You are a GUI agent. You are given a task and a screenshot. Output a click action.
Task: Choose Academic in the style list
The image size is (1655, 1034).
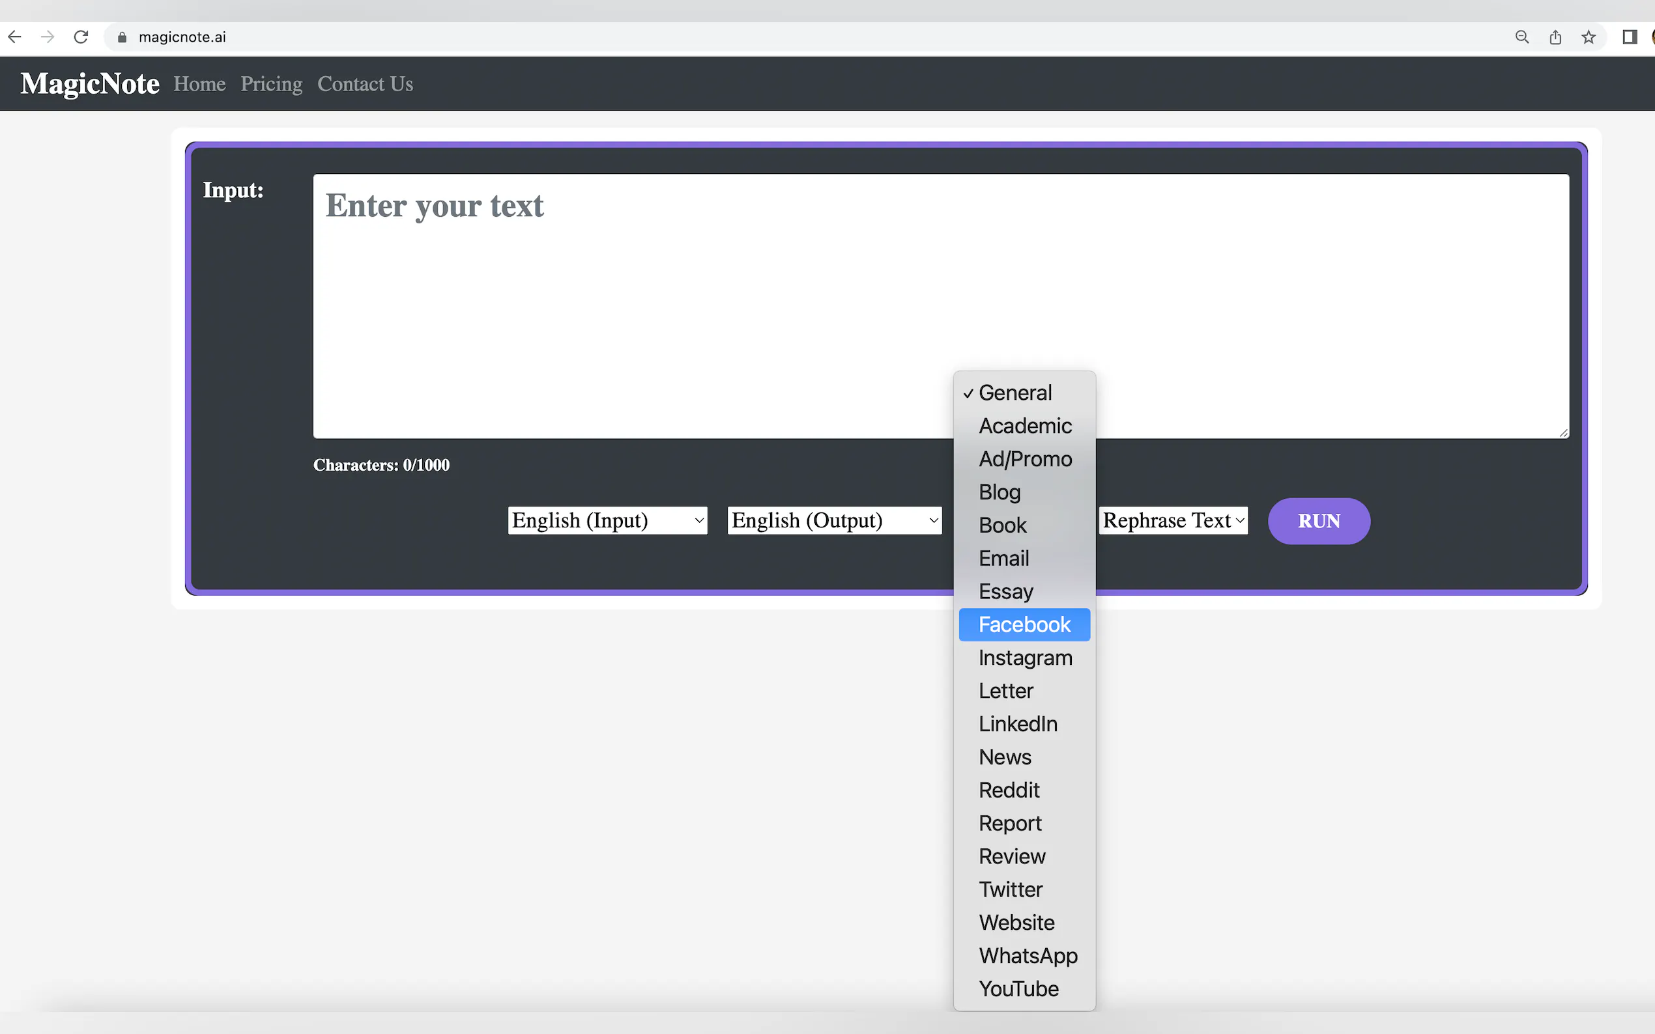tap(1024, 426)
